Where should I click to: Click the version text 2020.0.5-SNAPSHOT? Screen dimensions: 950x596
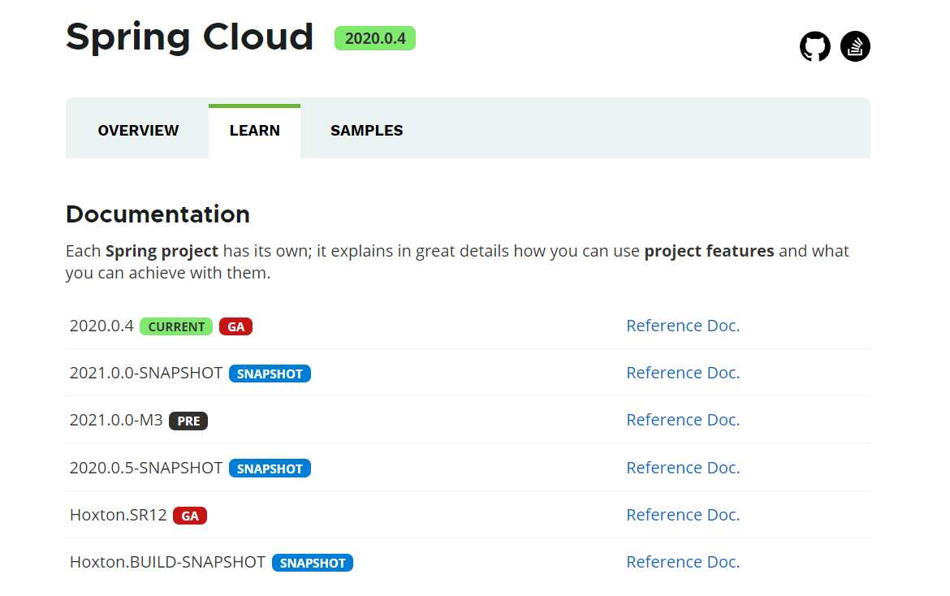tap(146, 468)
